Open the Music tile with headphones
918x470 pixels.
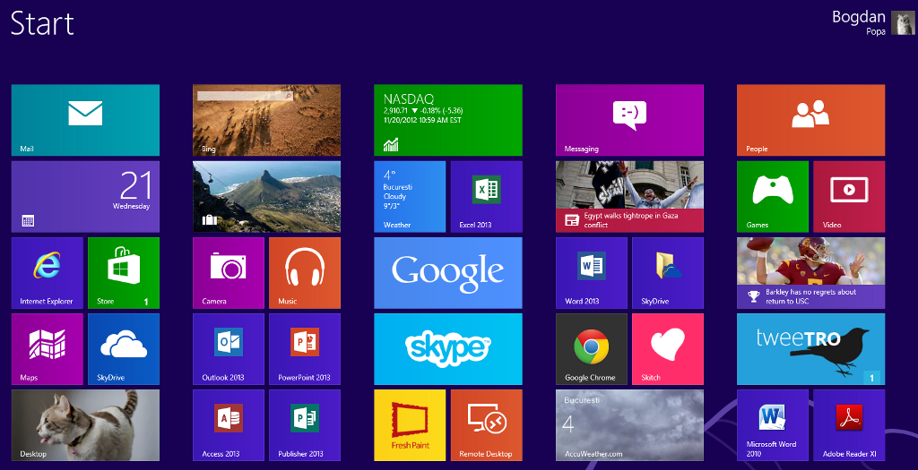(x=305, y=272)
